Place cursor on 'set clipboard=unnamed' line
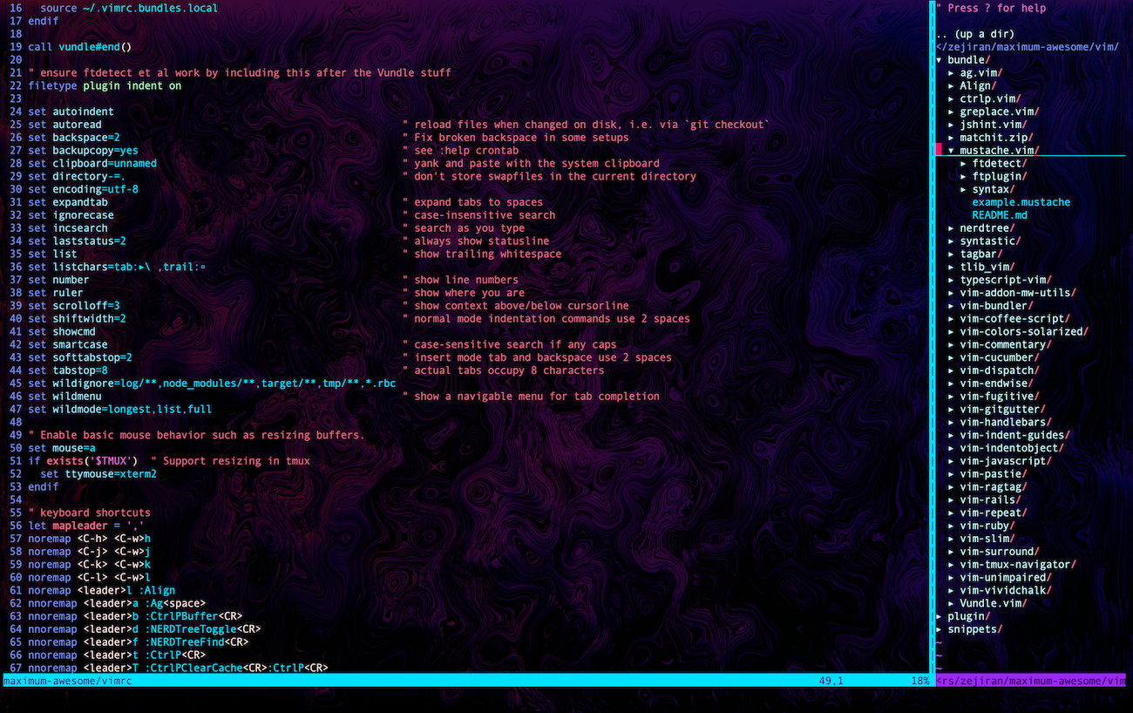This screenshot has width=1133, height=713. (92, 164)
